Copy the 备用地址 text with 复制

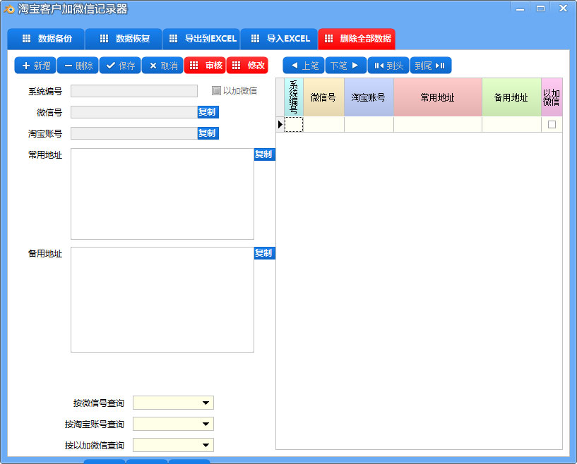pyautogui.click(x=263, y=253)
